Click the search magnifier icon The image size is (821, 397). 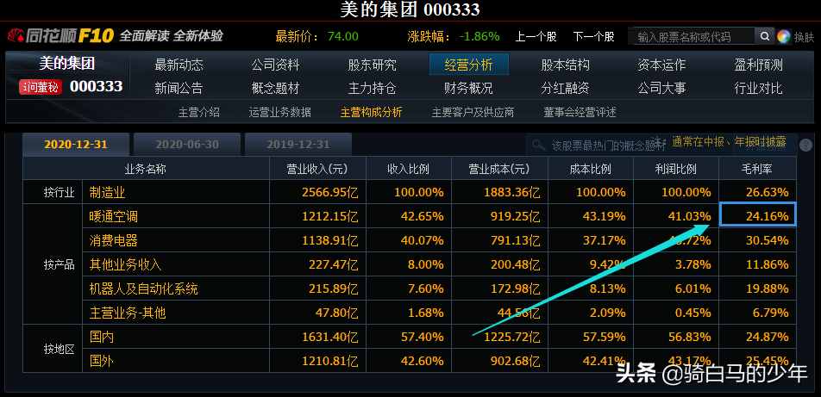pos(764,37)
